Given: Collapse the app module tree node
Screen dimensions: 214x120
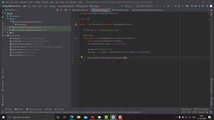Looking at the screenshot, I should pyautogui.click(x=5, y=13).
